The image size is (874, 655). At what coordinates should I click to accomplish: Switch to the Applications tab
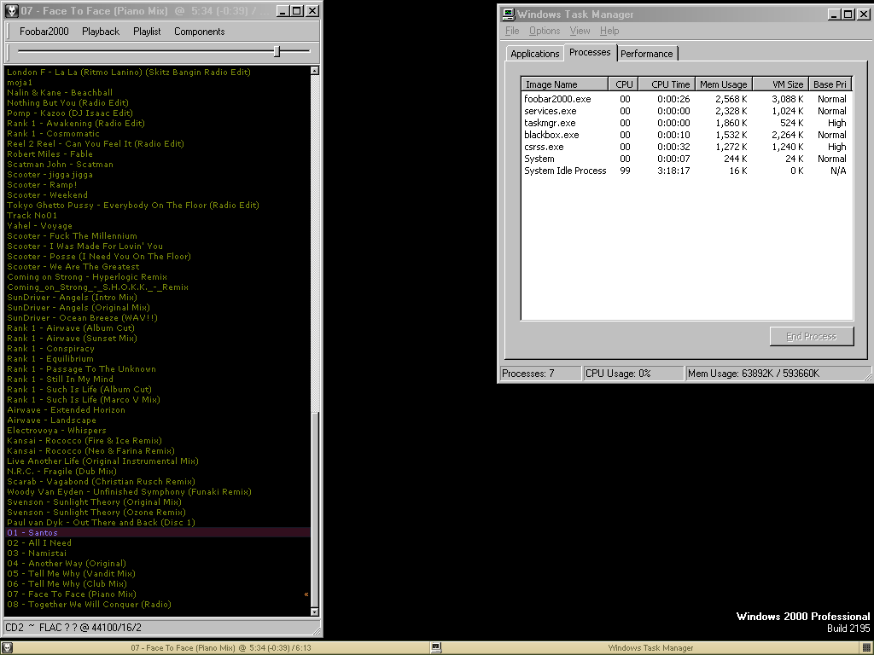[x=534, y=54]
